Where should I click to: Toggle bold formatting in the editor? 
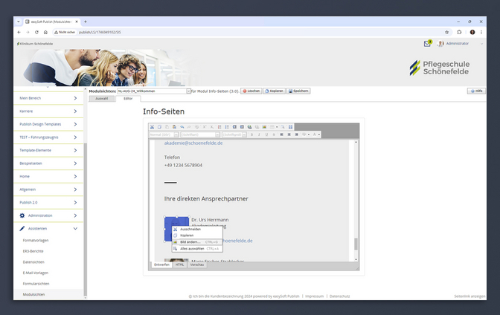coord(251,134)
